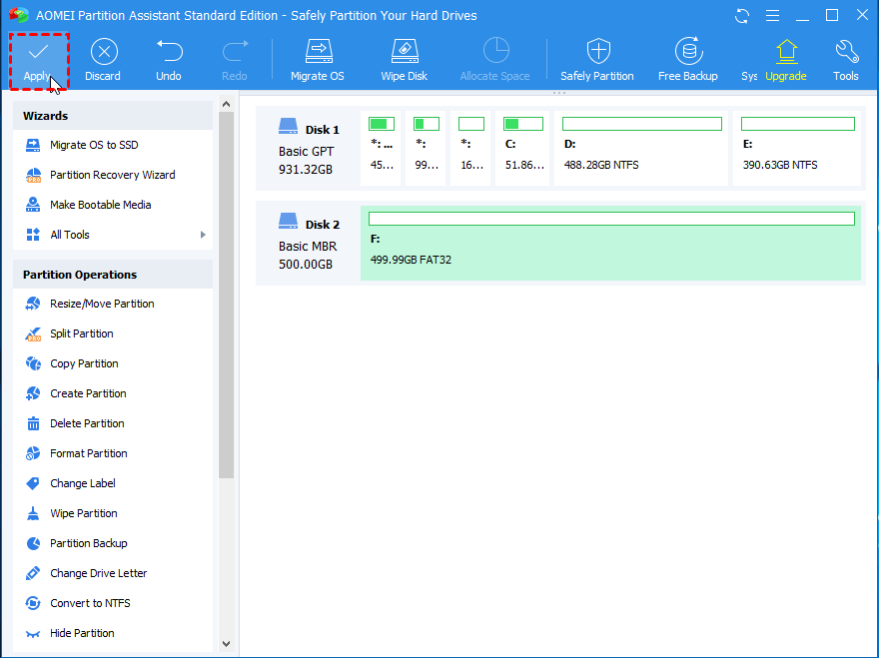Open Partition Recovery Wizard
The image size is (879, 658).
click(112, 175)
